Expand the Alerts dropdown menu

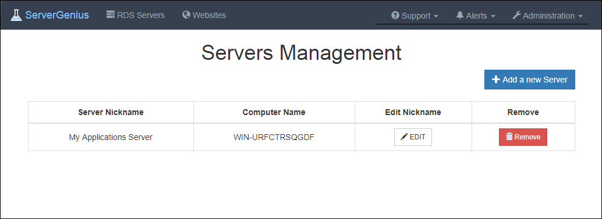pos(475,16)
